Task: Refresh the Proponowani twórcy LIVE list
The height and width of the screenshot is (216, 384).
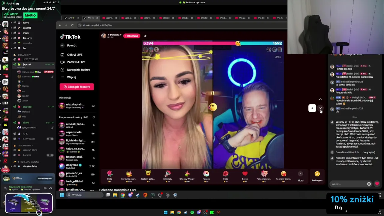Action: 94,117
